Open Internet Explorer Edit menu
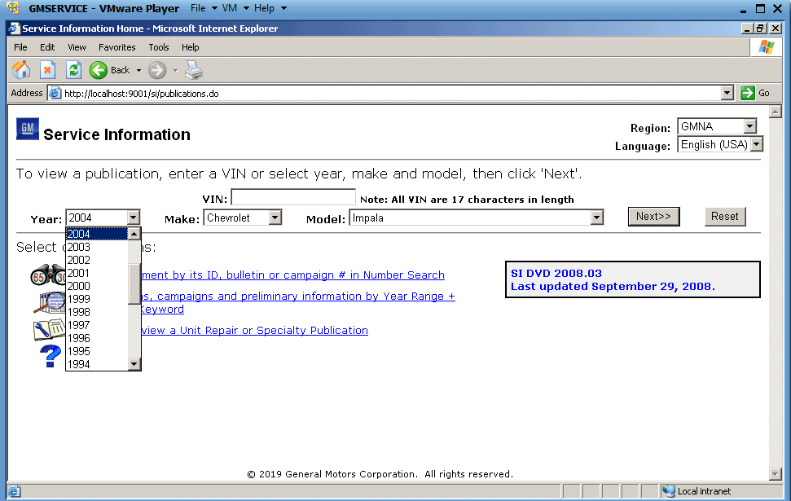This screenshot has width=791, height=501. [x=47, y=47]
